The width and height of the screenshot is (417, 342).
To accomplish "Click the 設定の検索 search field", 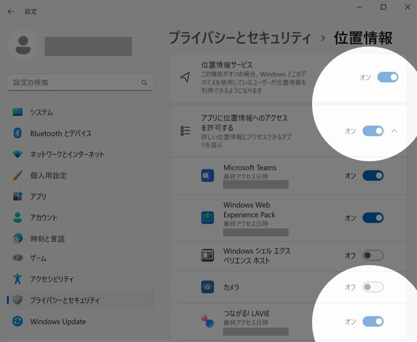I will (80, 82).
